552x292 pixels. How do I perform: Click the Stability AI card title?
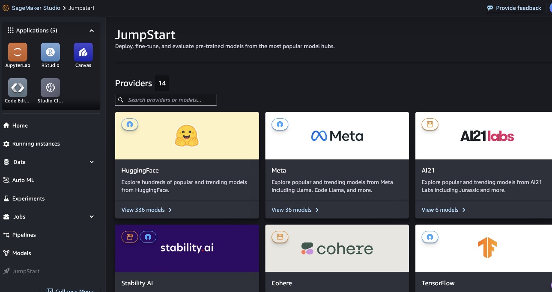(137, 283)
